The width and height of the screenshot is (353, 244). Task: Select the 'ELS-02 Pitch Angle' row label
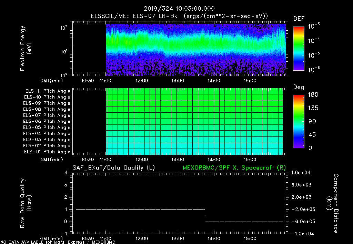tap(47, 146)
